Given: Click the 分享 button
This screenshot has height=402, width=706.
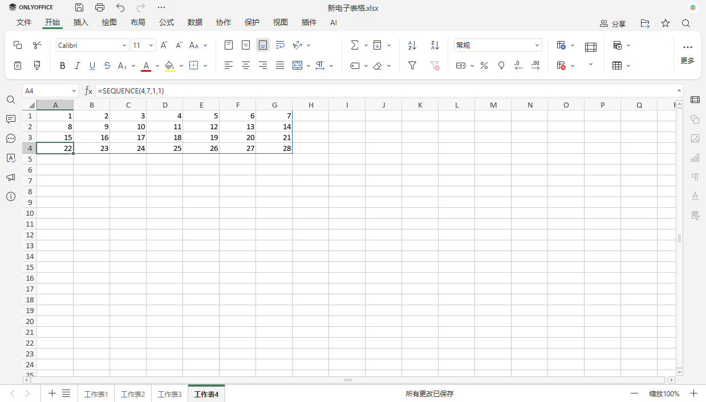Looking at the screenshot, I should tap(612, 23).
